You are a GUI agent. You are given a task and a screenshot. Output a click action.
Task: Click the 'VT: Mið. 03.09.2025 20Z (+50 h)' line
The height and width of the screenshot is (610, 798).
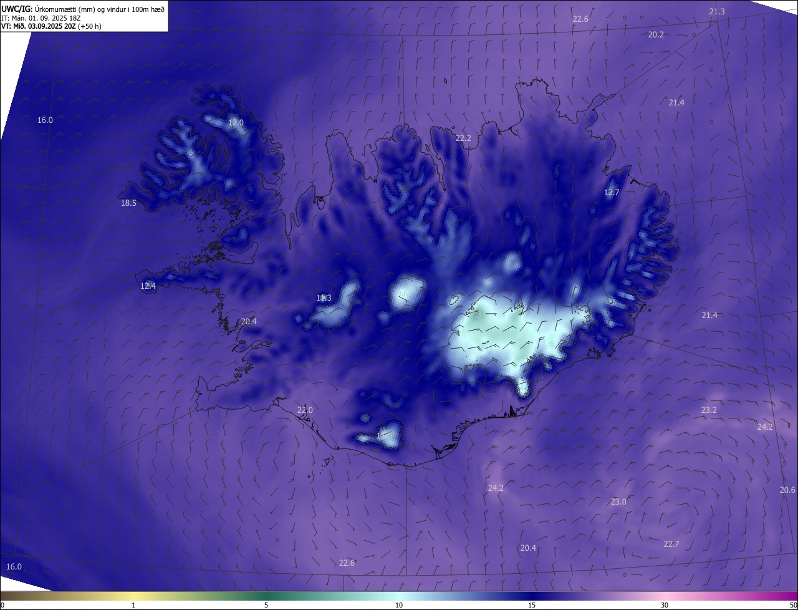tap(51, 26)
